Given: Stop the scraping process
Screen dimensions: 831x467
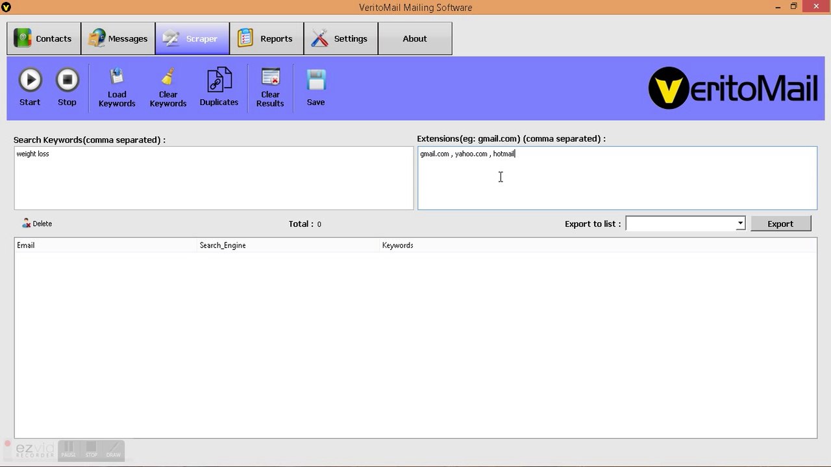Looking at the screenshot, I should pyautogui.click(x=67, y=88).
